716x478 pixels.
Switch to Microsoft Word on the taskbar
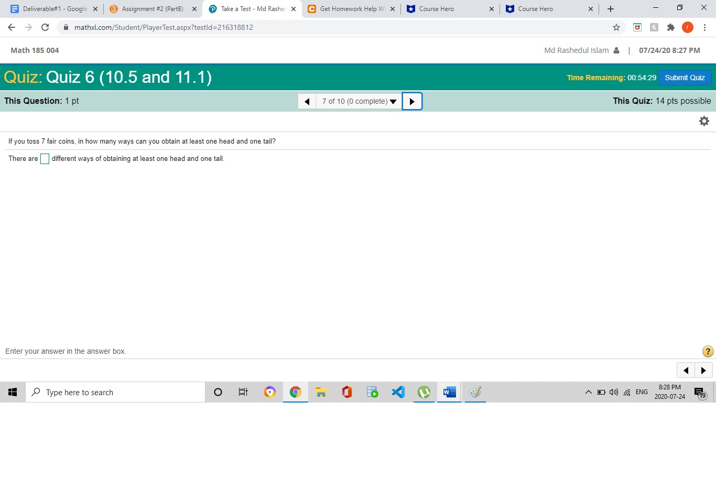449,392
